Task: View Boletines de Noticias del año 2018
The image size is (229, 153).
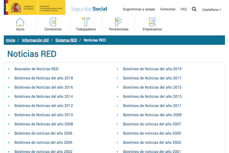Action: click(x=43, y=78)
